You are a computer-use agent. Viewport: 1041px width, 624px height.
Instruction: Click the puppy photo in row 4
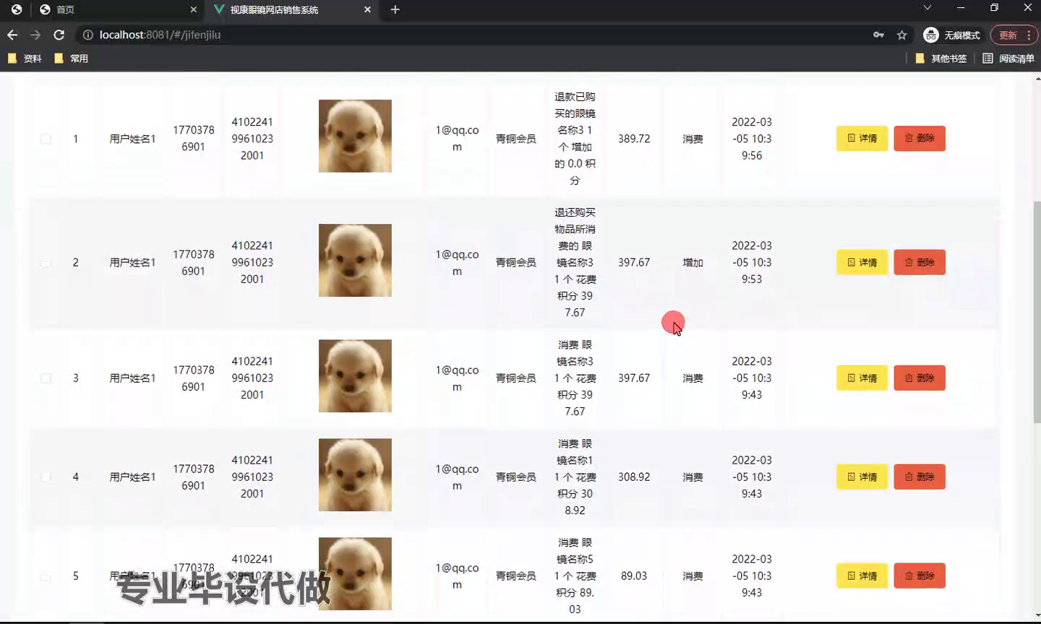tap(355, 474)
